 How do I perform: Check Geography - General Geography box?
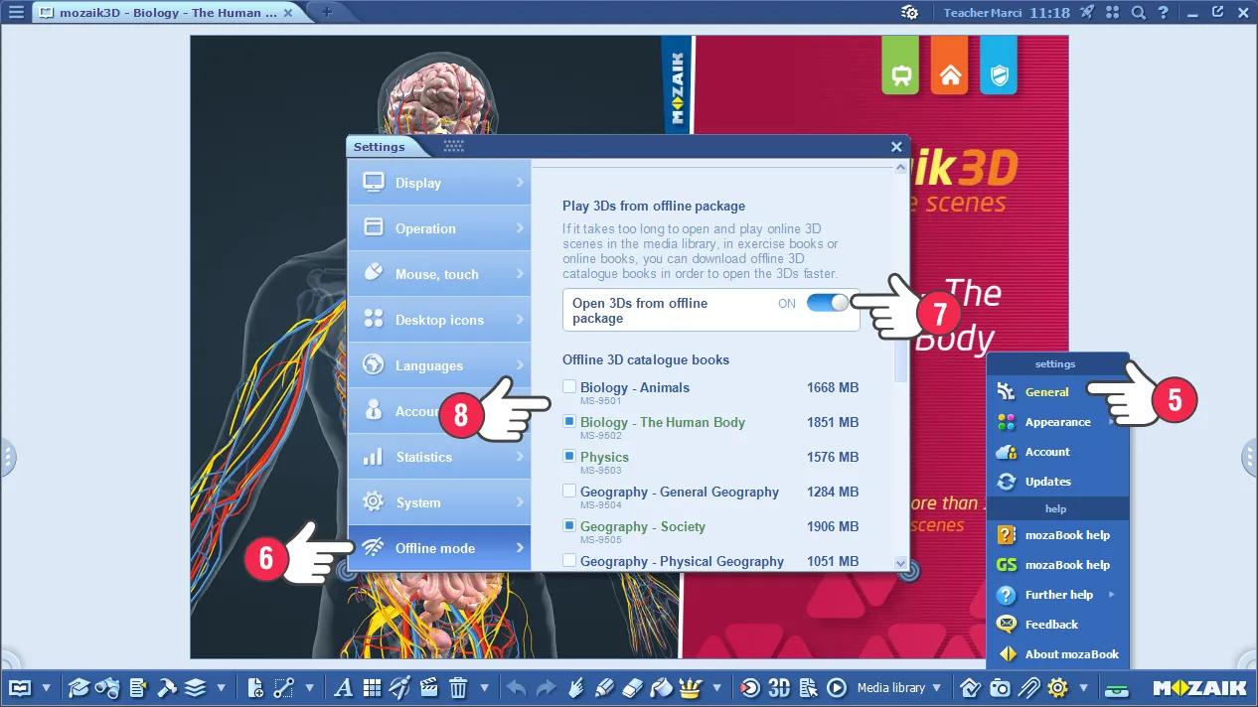pos(569,492)
